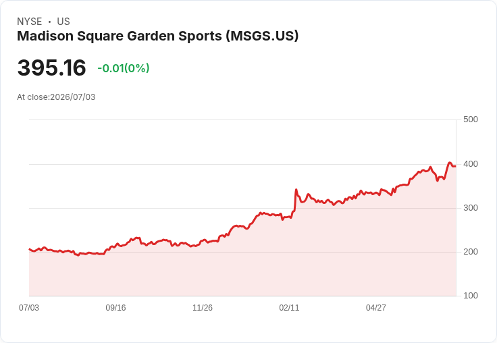Viewport: 497px width, 343px height.
Task: Click the -0.01(0%) change indicator
Action: (x=124, y=68)
